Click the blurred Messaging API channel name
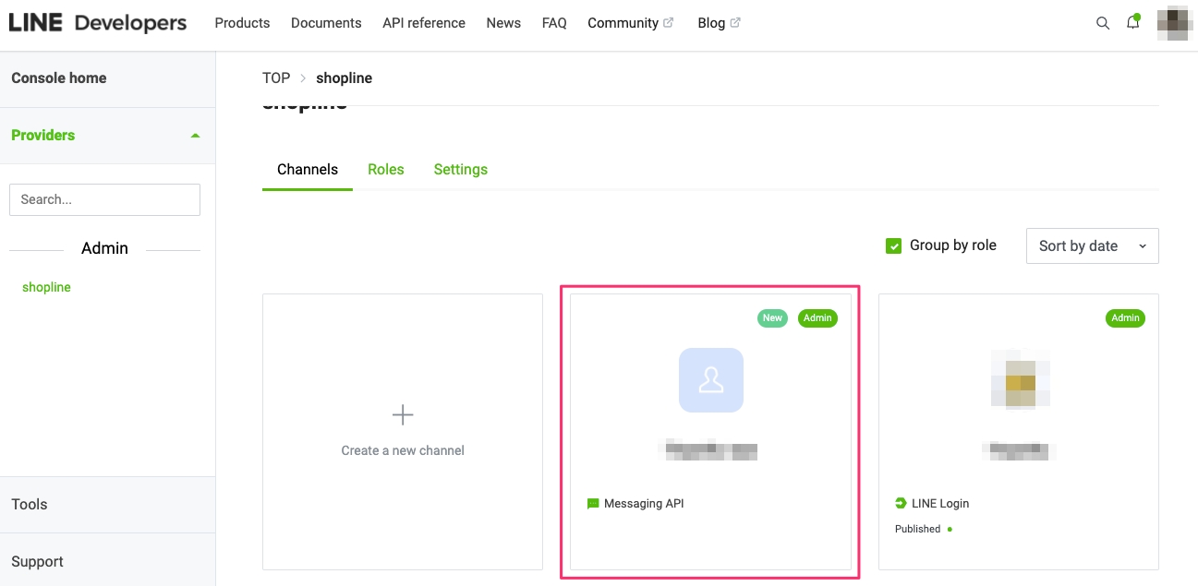Image resolution: width=1198 pixels, height=586 pixels. [x=710, y=451]
